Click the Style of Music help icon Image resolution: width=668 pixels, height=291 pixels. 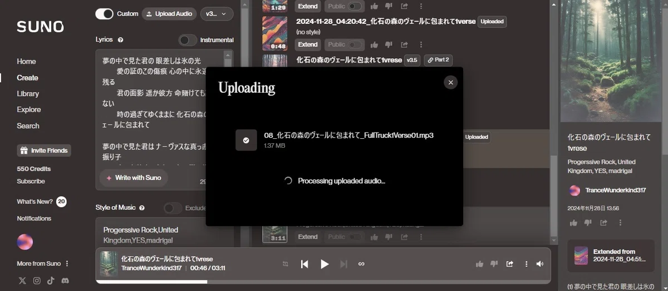(x=142, y=208)
